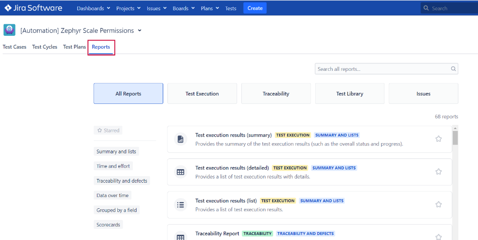Click the Jira Software logo
The width and height of the screenshot is (478, 240).
tap(33, 8)
